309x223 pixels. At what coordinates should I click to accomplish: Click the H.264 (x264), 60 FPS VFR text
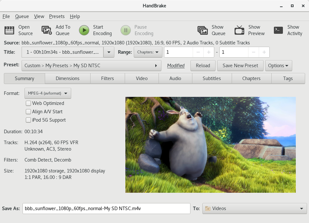[52, 143]
